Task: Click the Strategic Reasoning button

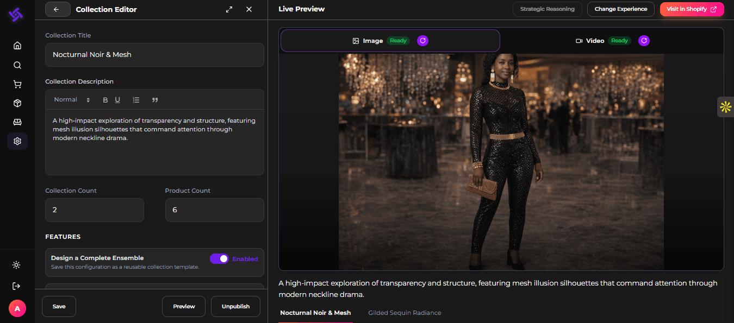Action: pyautogui.click(x=547, y=9)
